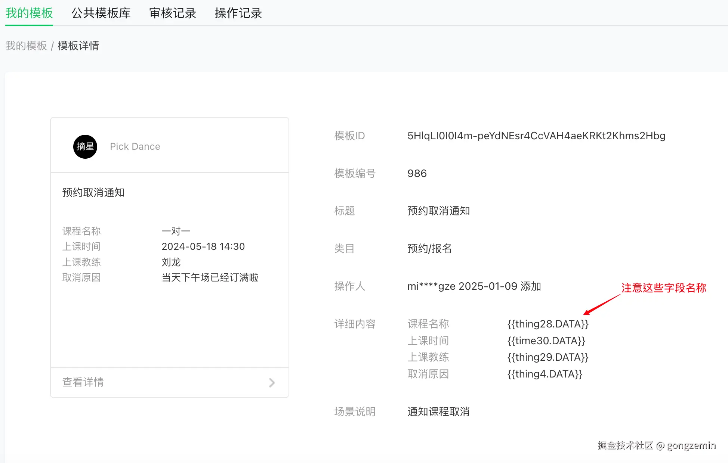Click the 预约/报名 category value
The image size is (728, 463).
429,248
